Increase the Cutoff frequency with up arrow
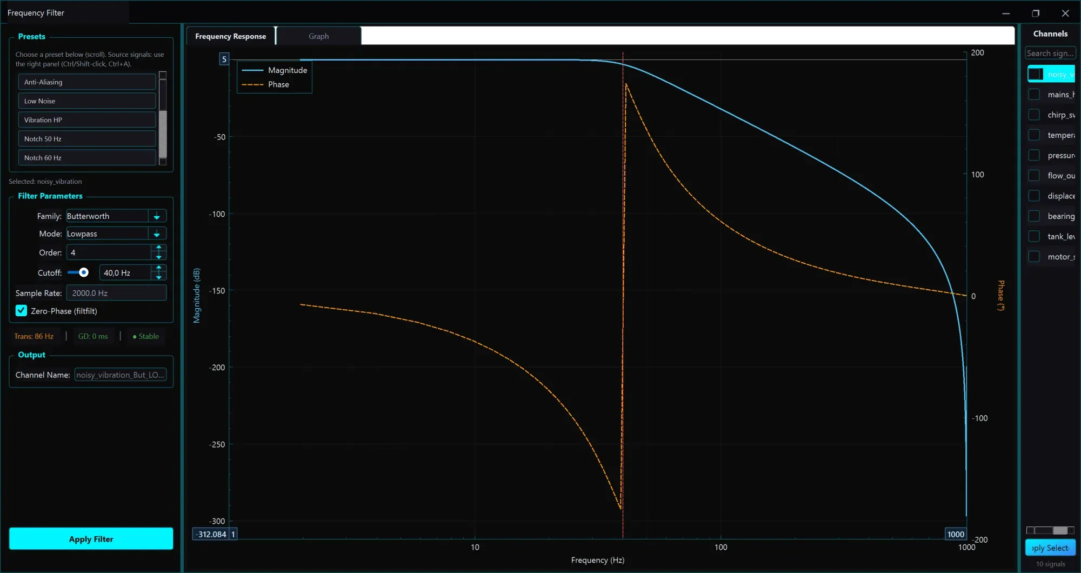This screenshot has height=573, width=1081. click(x=159, y=268)
